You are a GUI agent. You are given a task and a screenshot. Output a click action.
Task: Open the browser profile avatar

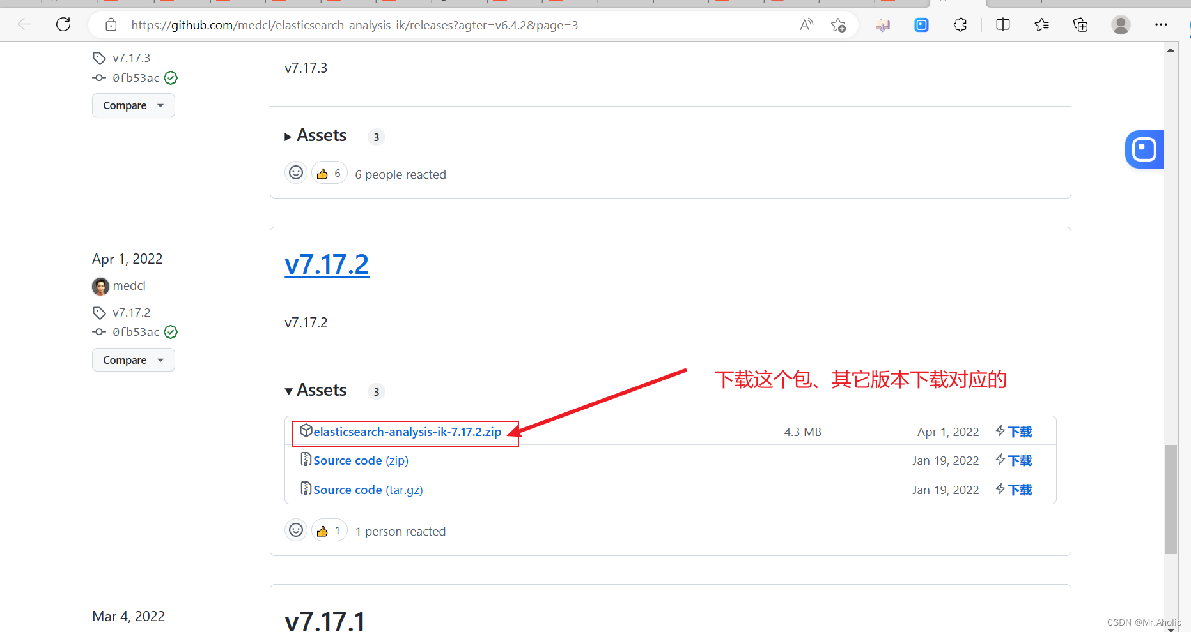1121,25
